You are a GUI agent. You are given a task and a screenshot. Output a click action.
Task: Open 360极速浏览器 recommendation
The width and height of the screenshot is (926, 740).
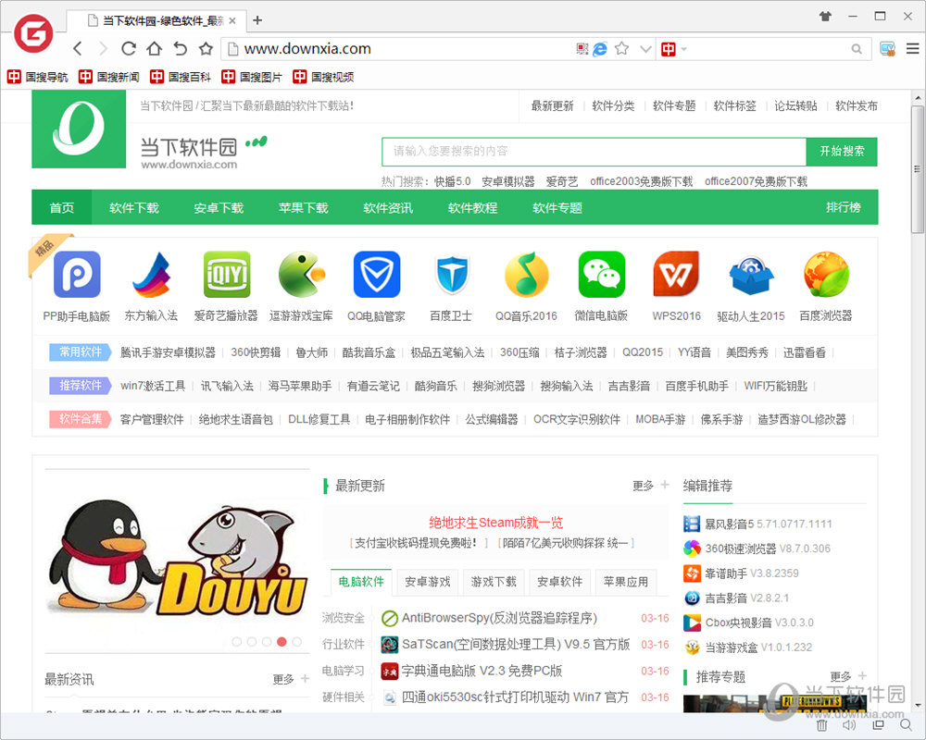(741, 549)
